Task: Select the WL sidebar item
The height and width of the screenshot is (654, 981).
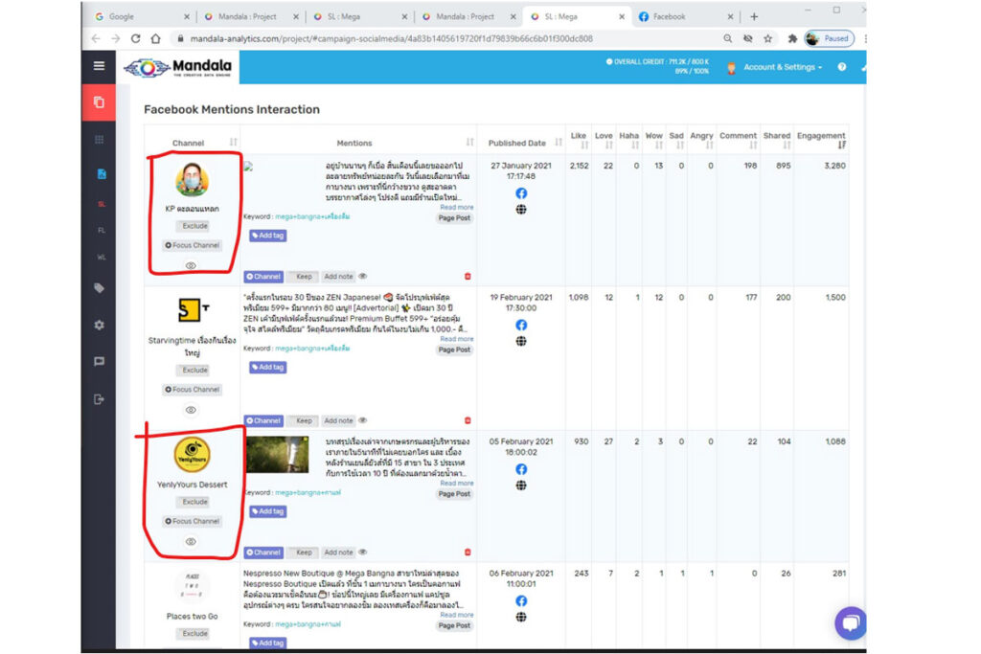Action: coord(101,257)
